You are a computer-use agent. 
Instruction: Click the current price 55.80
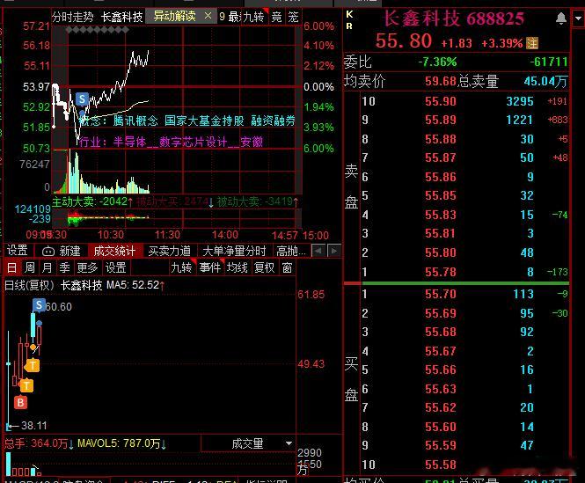[404, 40]
